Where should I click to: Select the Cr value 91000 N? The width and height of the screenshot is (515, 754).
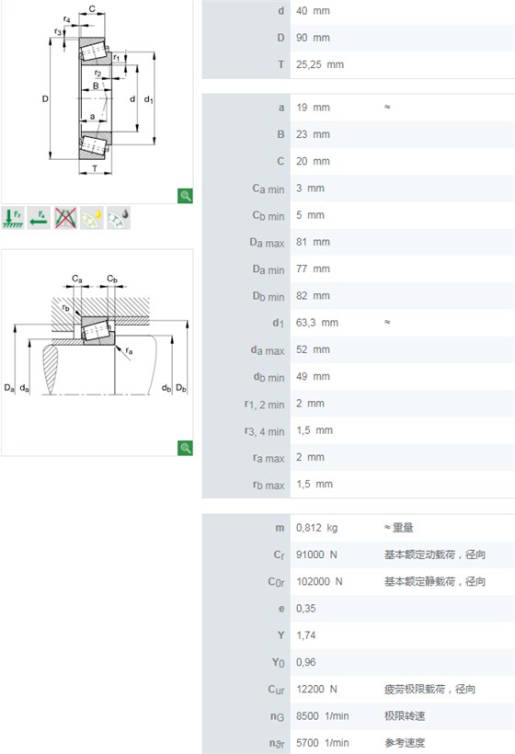point(317,554)
